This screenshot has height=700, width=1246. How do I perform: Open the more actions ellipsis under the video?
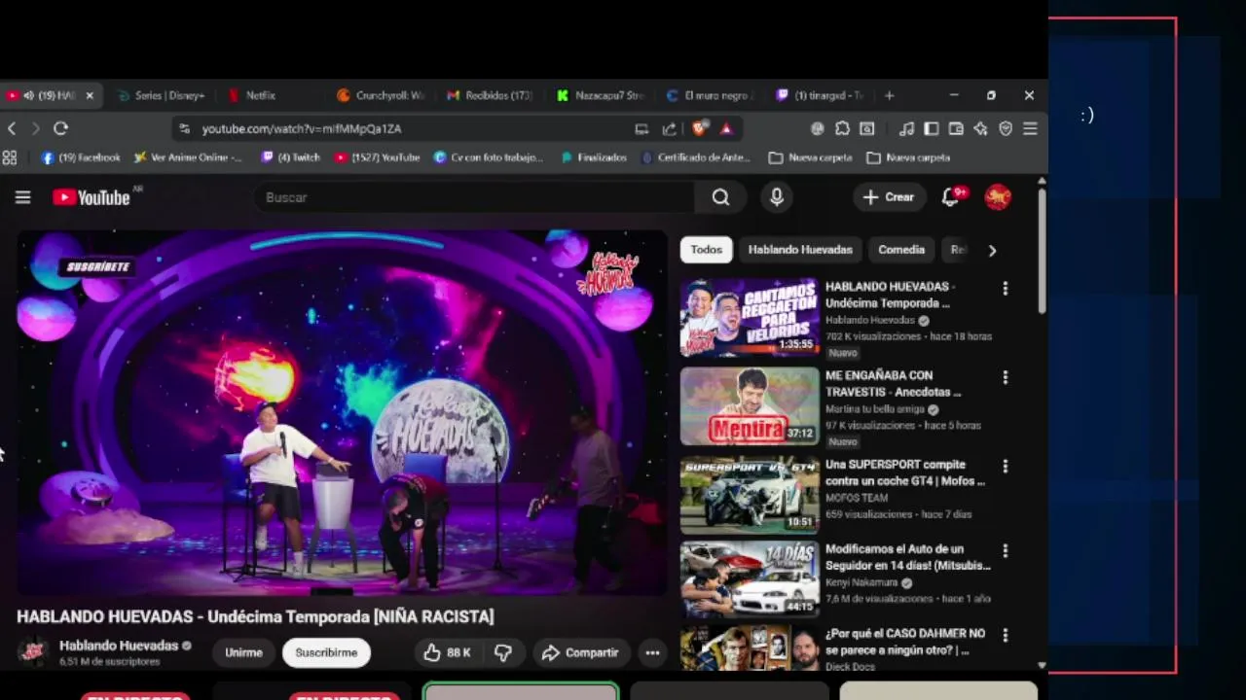pos(652,653)
